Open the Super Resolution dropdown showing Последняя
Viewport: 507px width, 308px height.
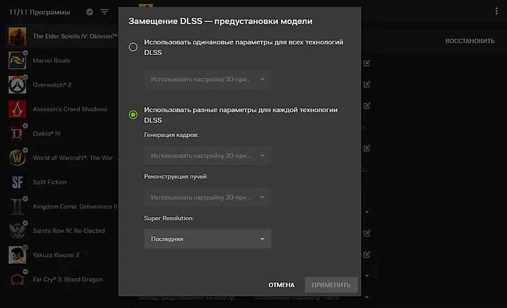point(208,239)
